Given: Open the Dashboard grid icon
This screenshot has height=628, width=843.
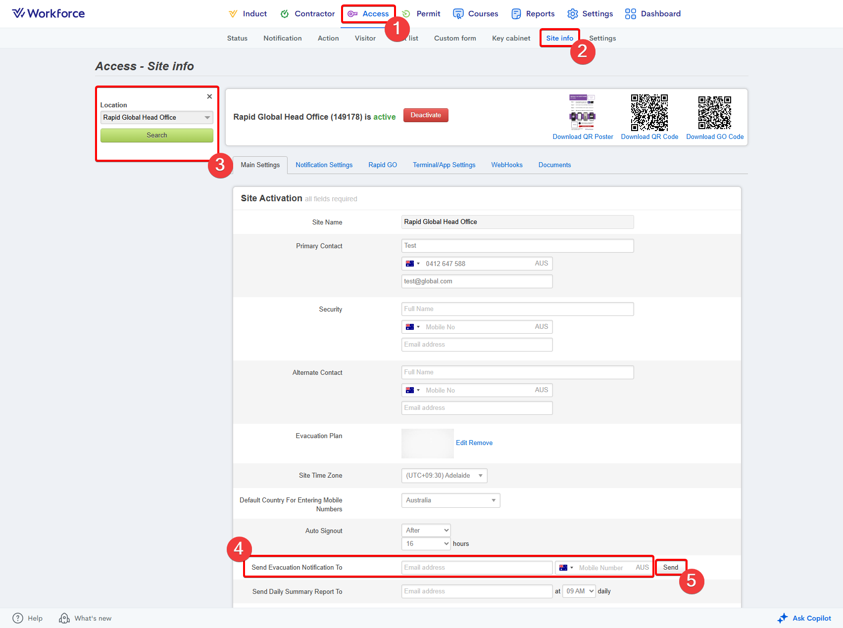Looking at the screenshot, I should [630, 14].
